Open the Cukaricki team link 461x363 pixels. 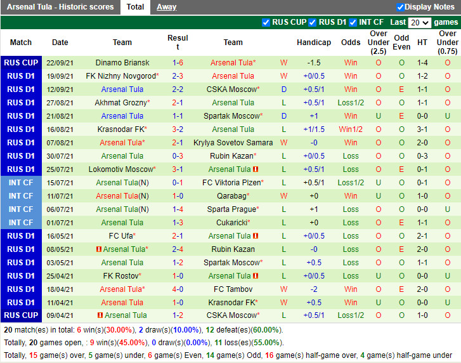pos(233,222)
